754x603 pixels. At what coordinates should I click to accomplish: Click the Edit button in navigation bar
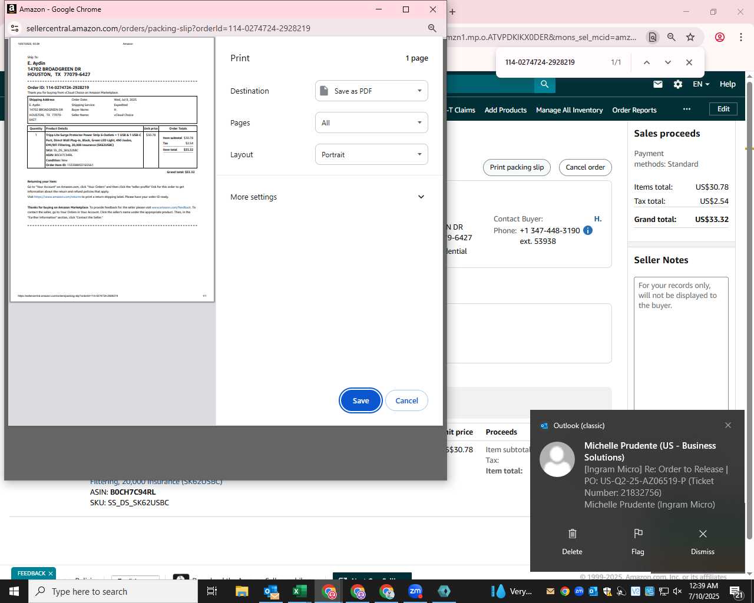click(723, 109)
